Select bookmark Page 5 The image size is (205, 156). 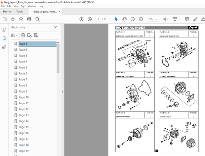[x=23, y=67]
